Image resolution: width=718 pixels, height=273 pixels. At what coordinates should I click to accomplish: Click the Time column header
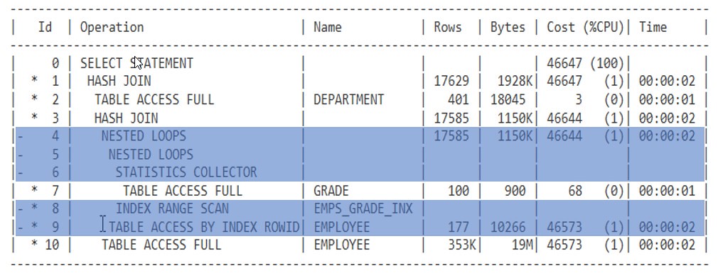click(653, 28)
